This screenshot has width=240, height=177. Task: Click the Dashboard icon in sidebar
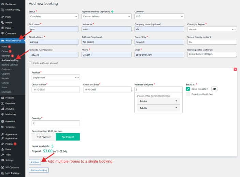click(3, 4)
